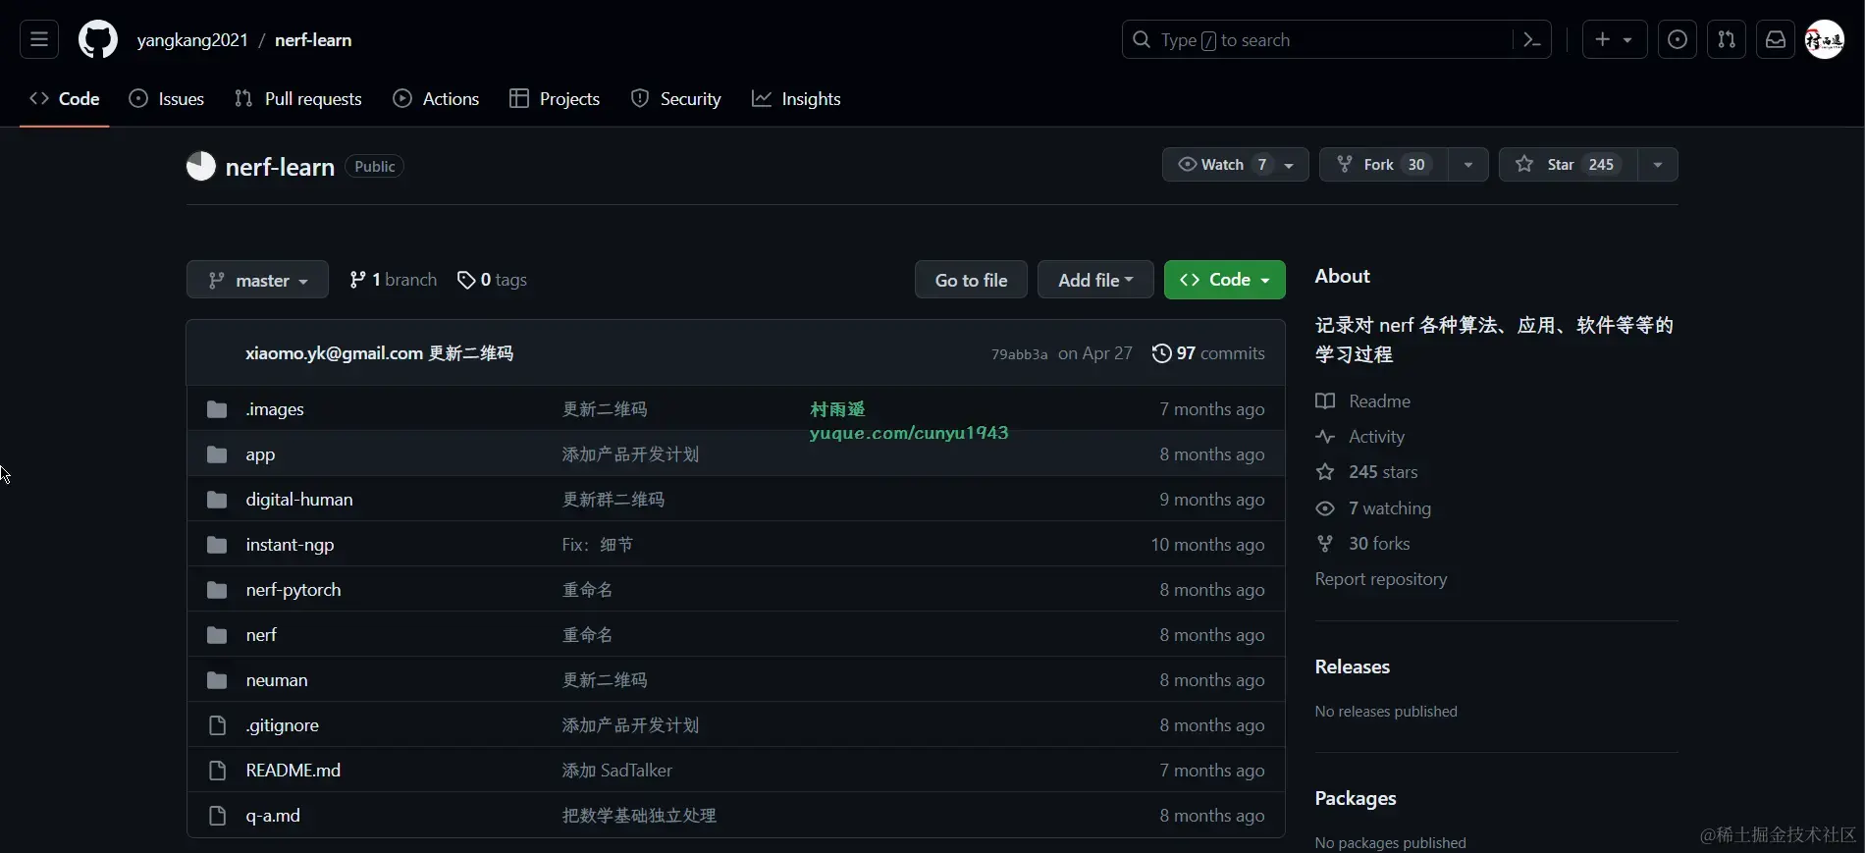
Task: Open the nerf-learn repository title link
Action: 280,167
